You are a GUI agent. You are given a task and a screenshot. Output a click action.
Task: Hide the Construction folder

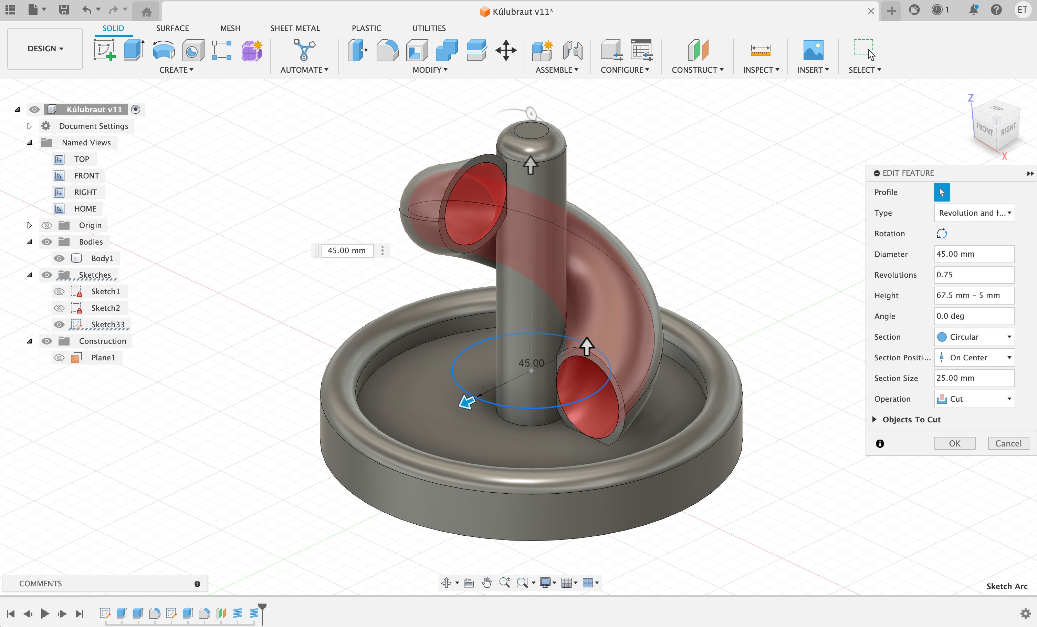(47, 341)
